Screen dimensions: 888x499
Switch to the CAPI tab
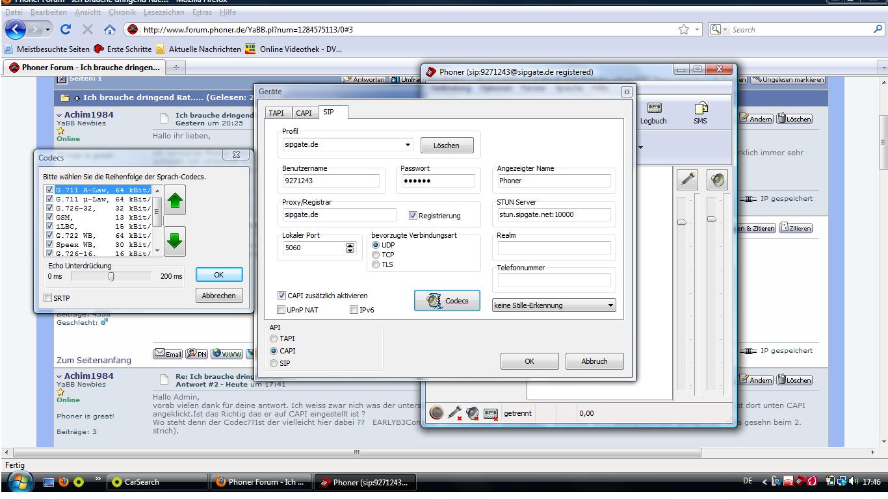304,113
